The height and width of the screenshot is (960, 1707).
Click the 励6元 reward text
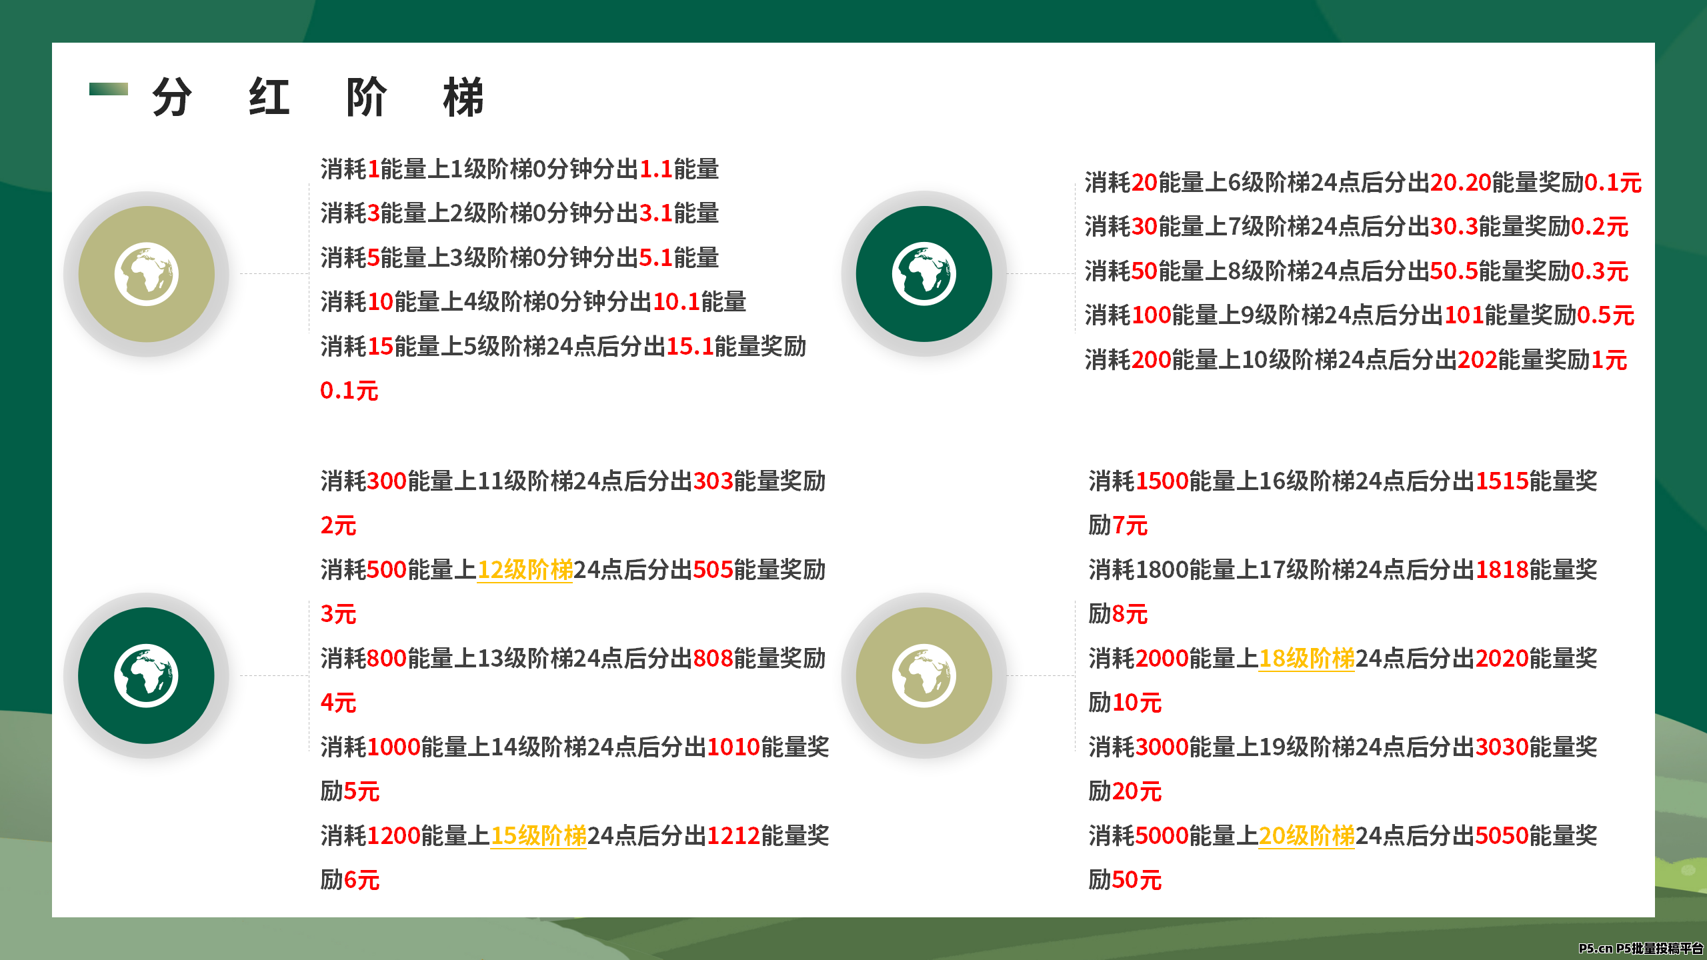pyautogui.click(x=349, y=880)
